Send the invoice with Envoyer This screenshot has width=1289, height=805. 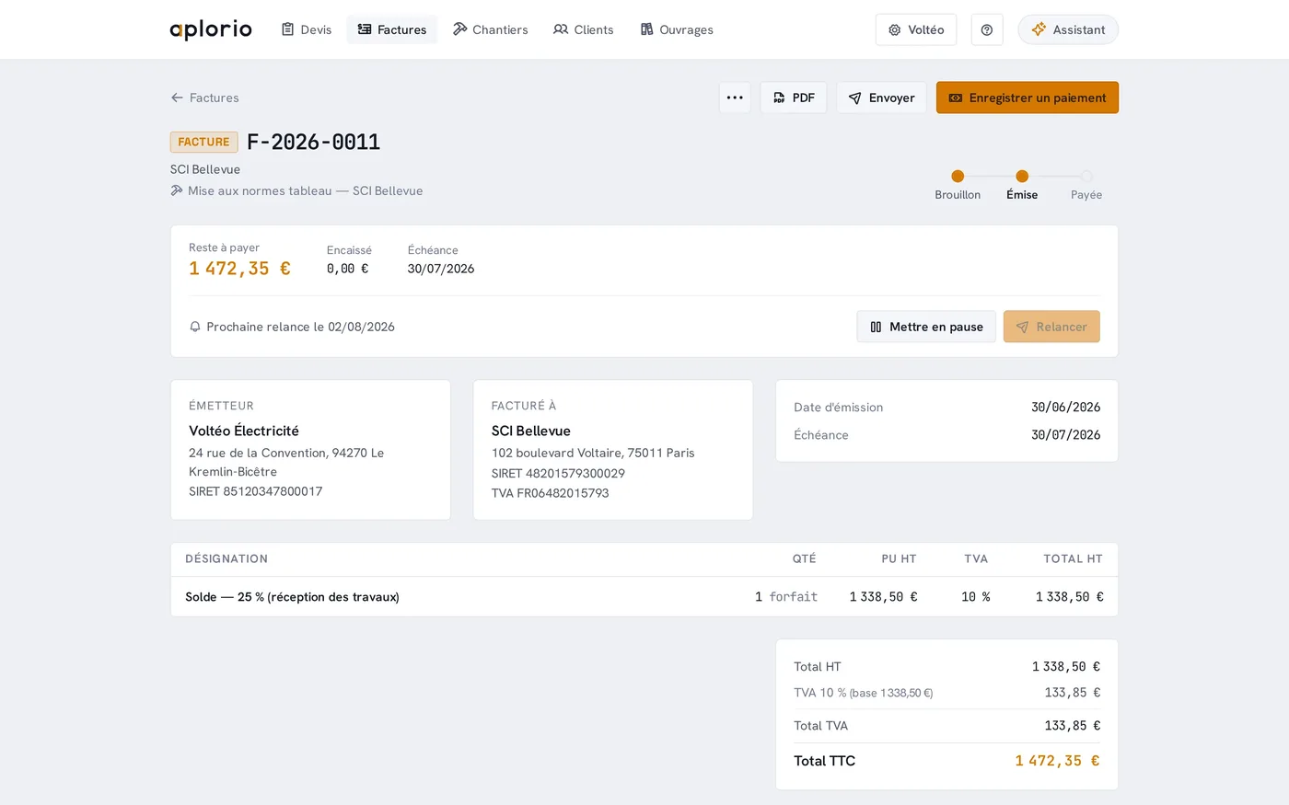pyautogui.click(x=881, y=98)
